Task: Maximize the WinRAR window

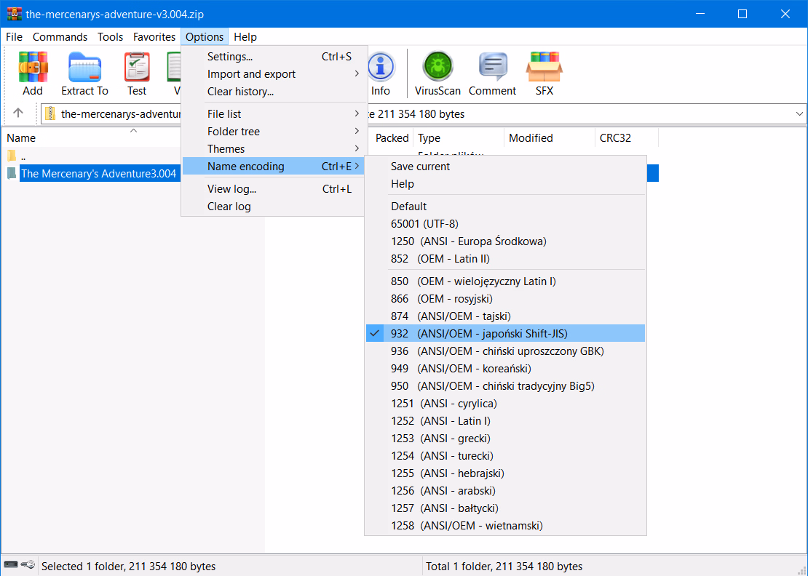Action: point(742,14)
